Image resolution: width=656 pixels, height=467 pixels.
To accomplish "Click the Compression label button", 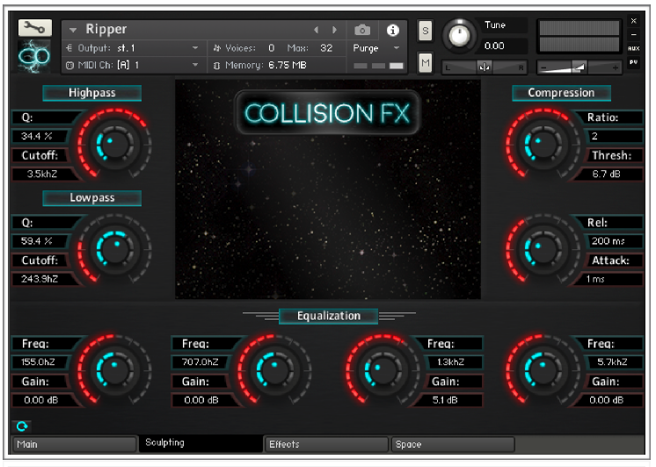I will [x=561, y=93].
